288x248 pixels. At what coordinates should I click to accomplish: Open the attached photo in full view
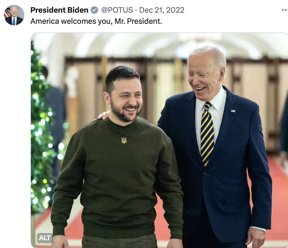pos(159,140)
